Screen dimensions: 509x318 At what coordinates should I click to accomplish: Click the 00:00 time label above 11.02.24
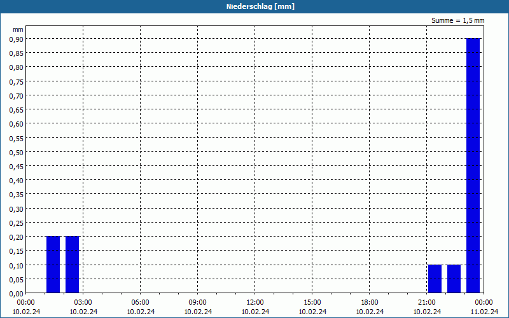point(484,303)
